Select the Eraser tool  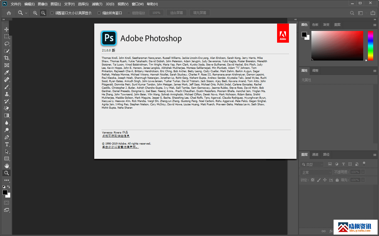6,108
